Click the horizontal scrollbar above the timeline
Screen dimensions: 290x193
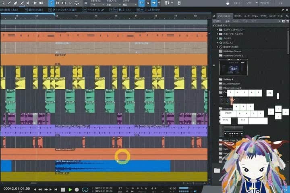(x=28, y=14)
